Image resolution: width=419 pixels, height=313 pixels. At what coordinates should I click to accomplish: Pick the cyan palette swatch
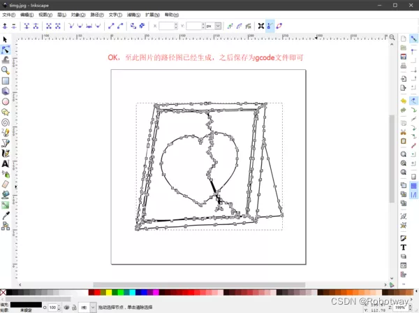pos(132,293)
